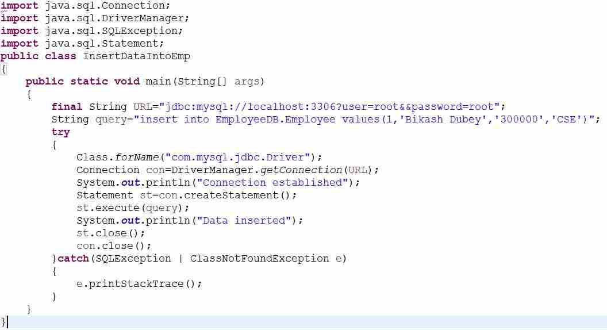607x330 pixels.
Task: Click the 'import java.sql.Statement;' line
Action: click(x=82, y=44)
